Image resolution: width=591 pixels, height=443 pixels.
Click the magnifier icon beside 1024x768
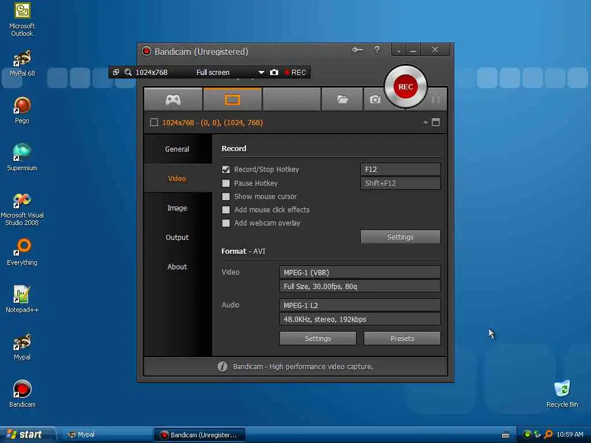pos(128,72)
